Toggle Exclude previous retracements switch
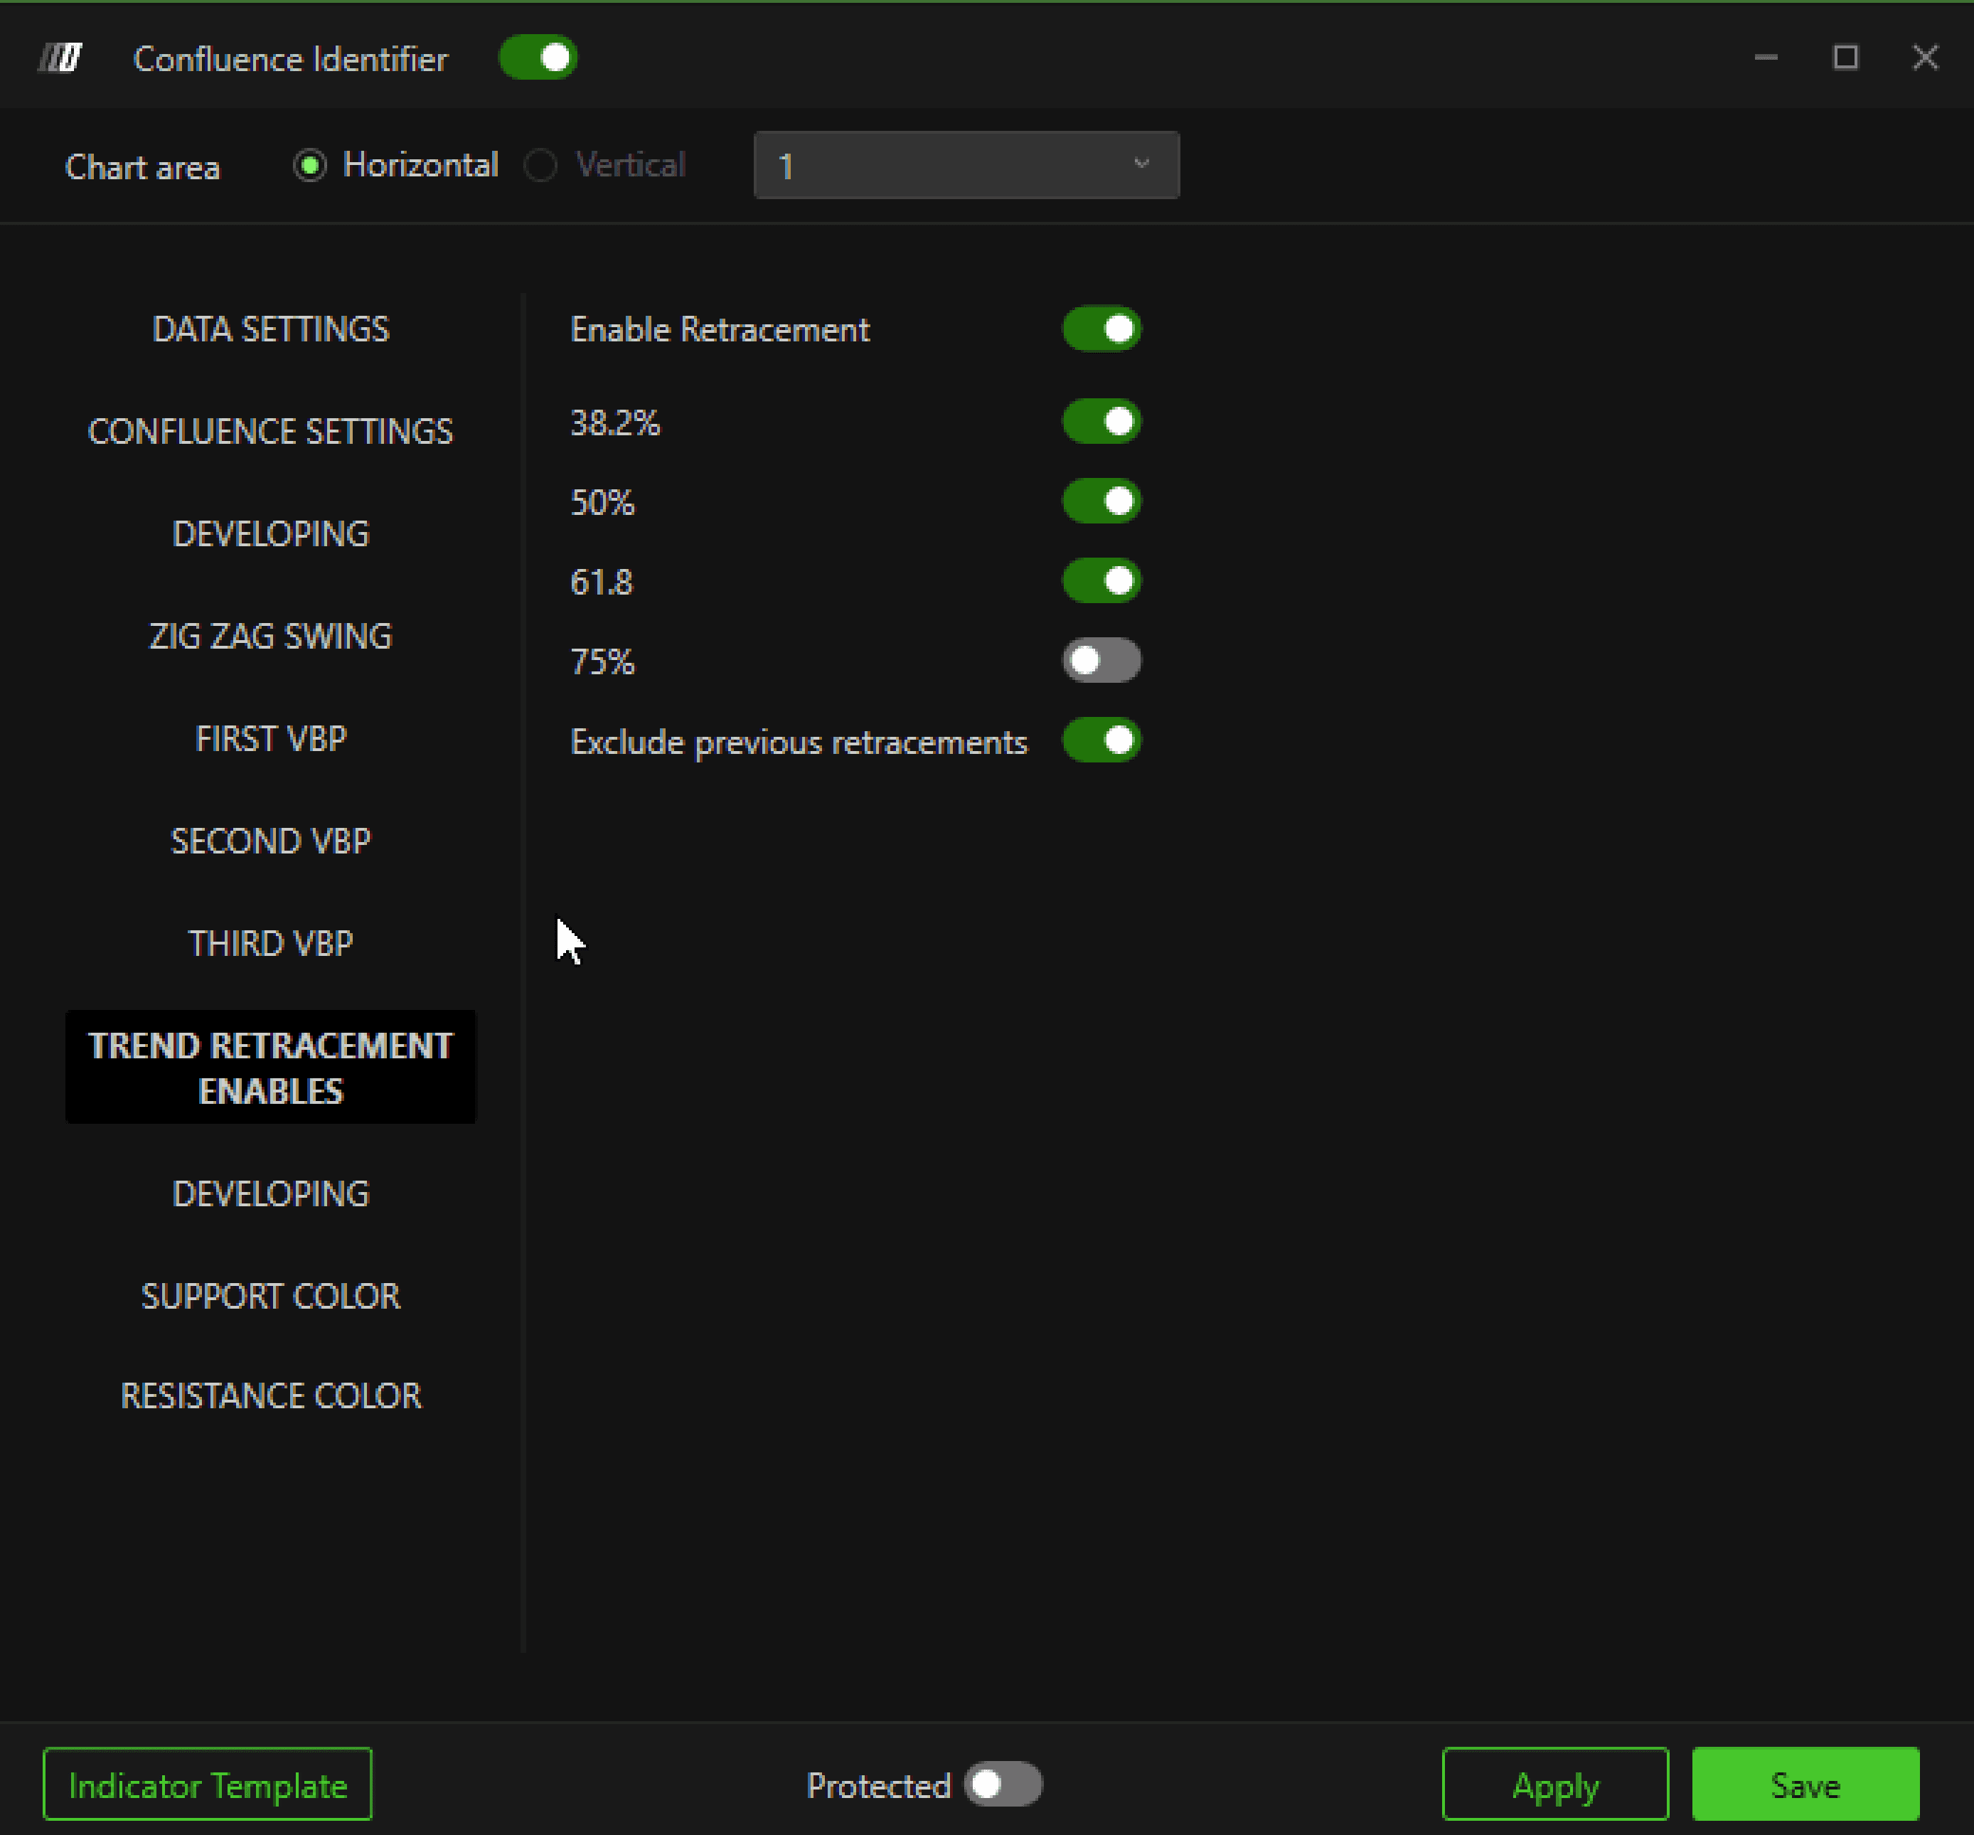 point(1101,740)
